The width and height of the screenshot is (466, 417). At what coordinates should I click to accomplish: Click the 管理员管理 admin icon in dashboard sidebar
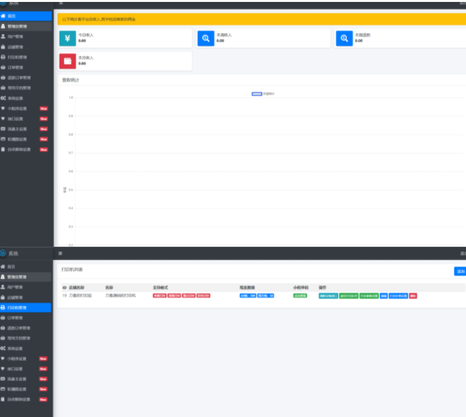pos(3,26)
